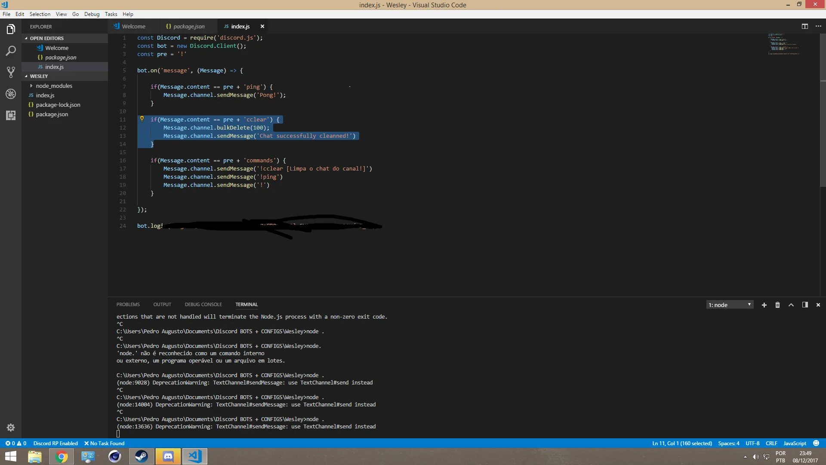This screenshot has width=826, height=465.
Task: Create new terminal with plus icon
Action: pyautogui.click(x=764, y=305)
